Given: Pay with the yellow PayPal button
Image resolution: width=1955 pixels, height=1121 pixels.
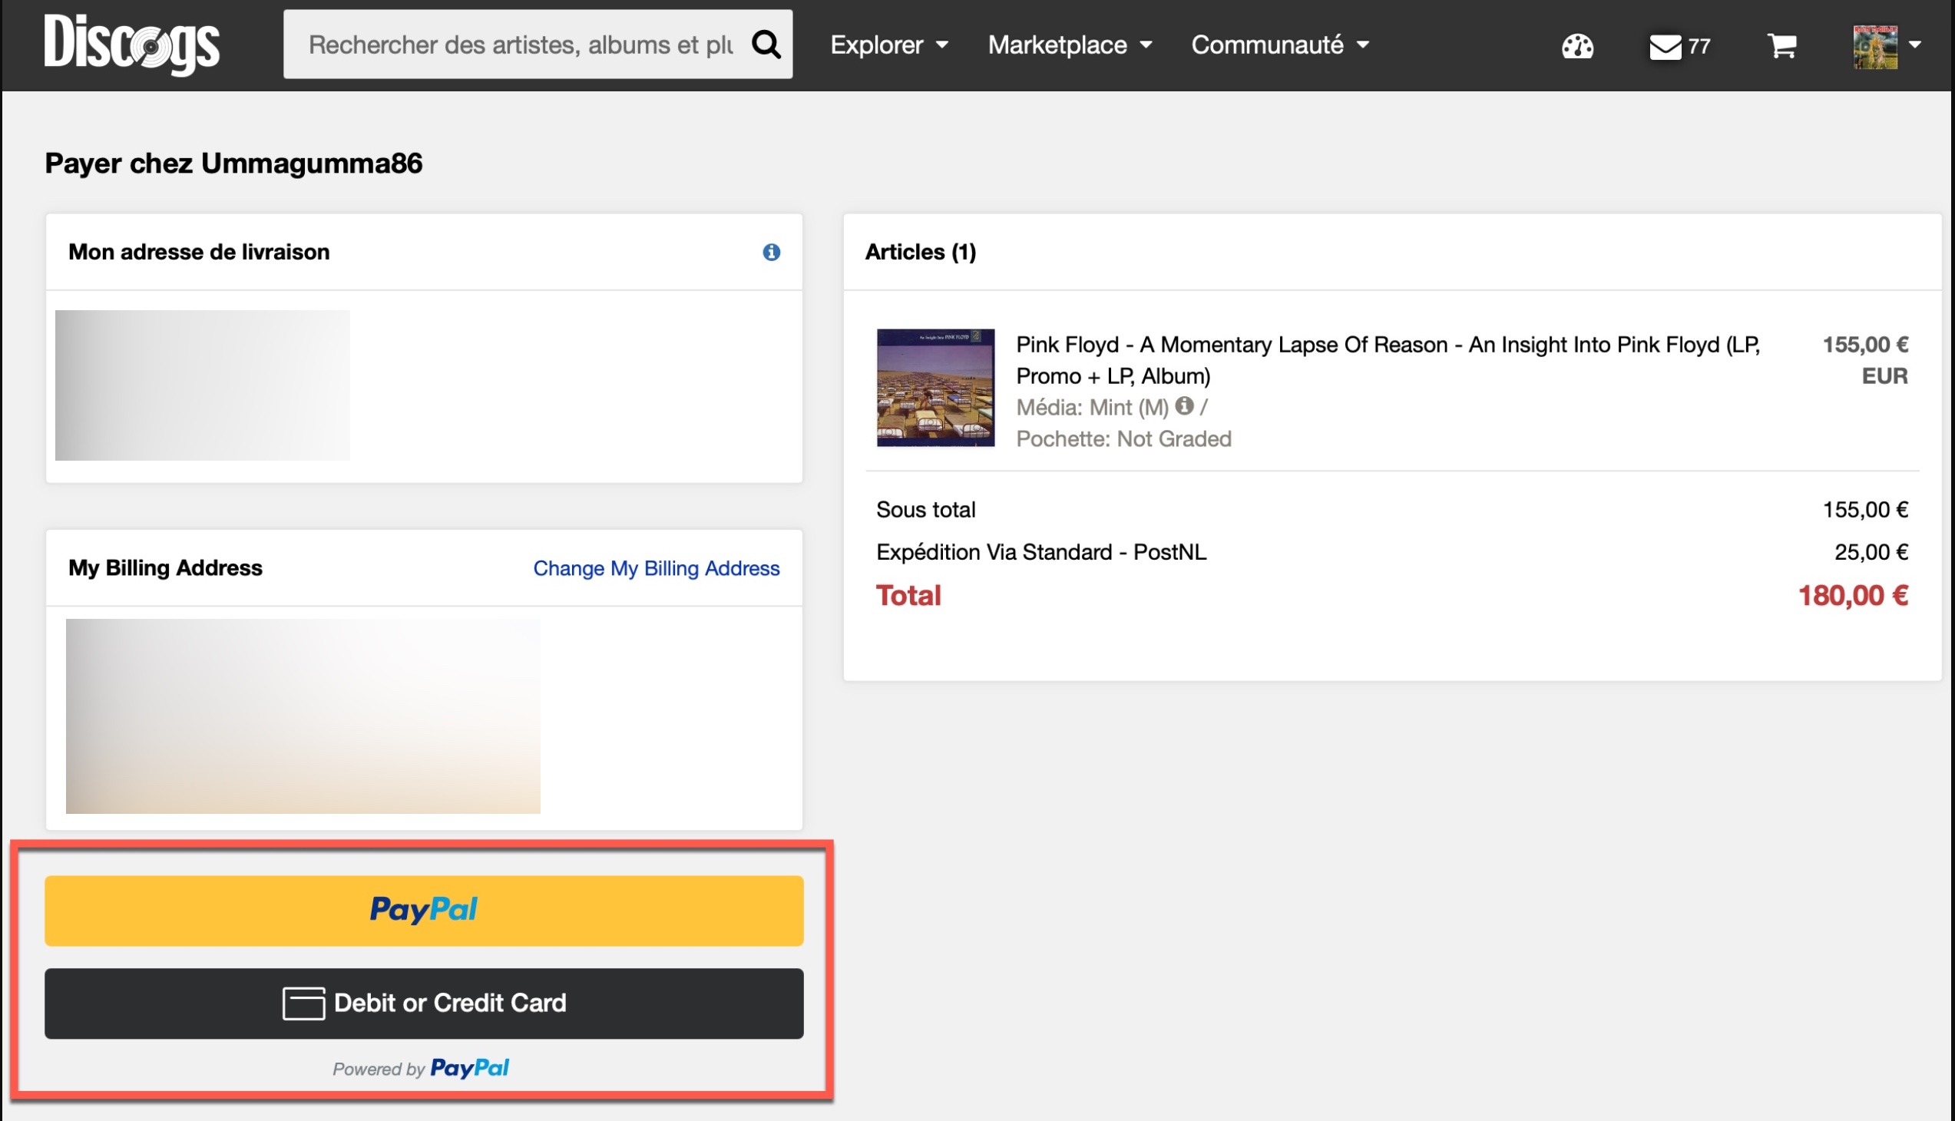Looking at the screenshot, I should (424, 910).
